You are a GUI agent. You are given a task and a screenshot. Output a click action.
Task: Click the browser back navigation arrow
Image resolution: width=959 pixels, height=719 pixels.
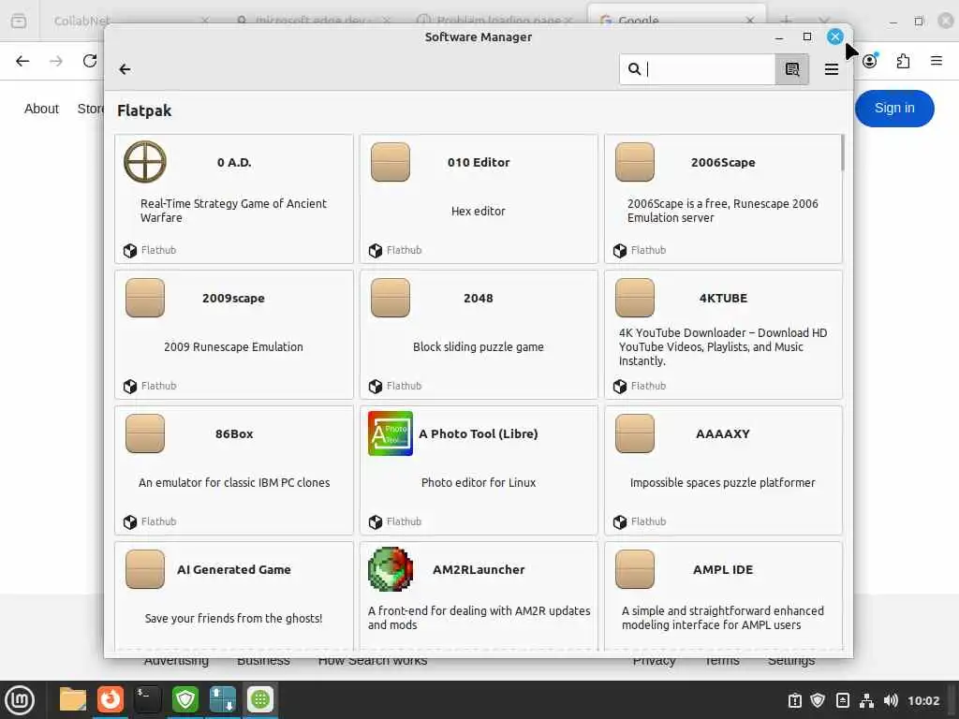[22, 61]
